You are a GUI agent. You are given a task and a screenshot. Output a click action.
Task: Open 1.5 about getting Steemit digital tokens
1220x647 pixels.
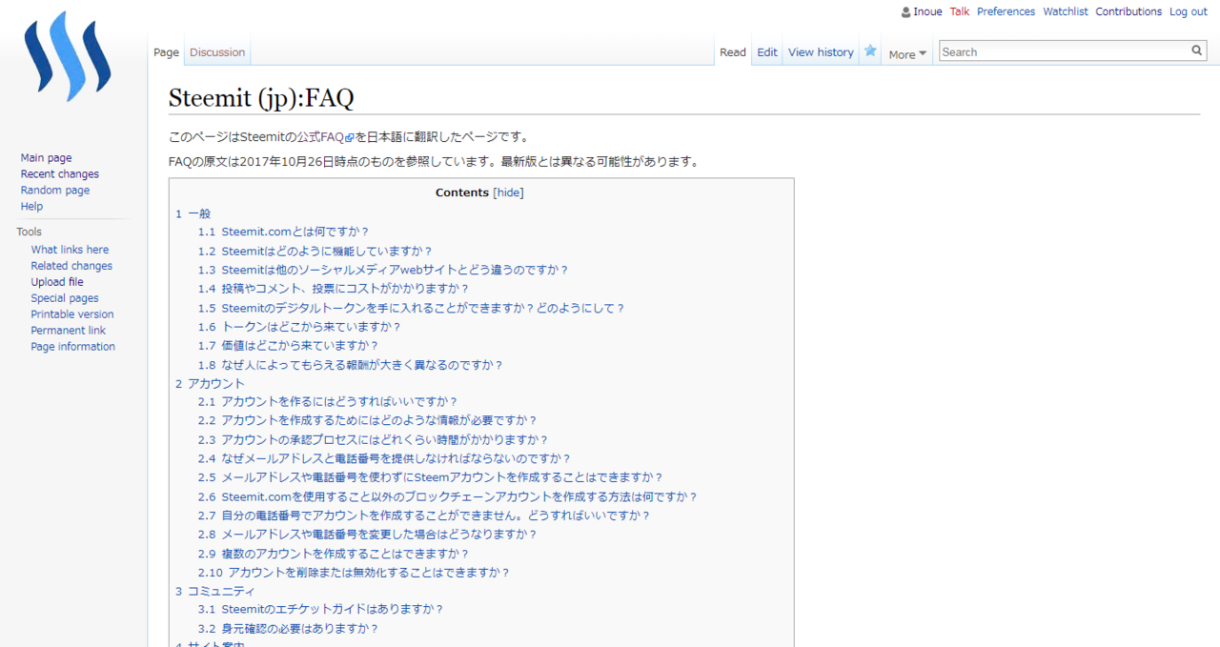coord(412,308)
